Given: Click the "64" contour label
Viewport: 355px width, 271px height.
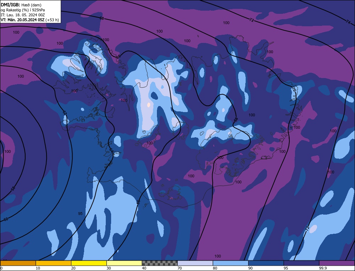Looking at the screenshot, I should (111, 150).
